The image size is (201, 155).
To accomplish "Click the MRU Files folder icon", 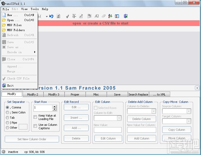I will point(4,25).
